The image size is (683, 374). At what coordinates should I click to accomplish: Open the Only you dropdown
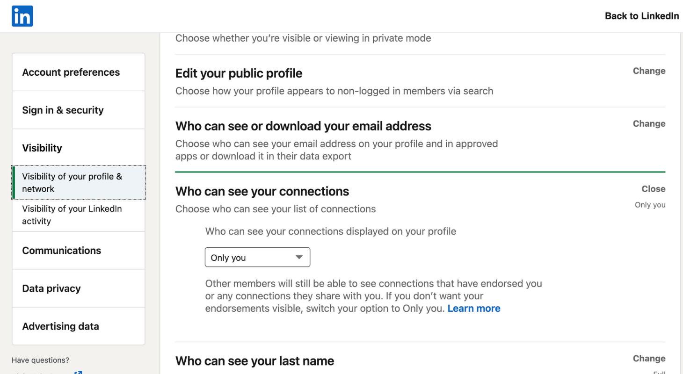(257, 257)
